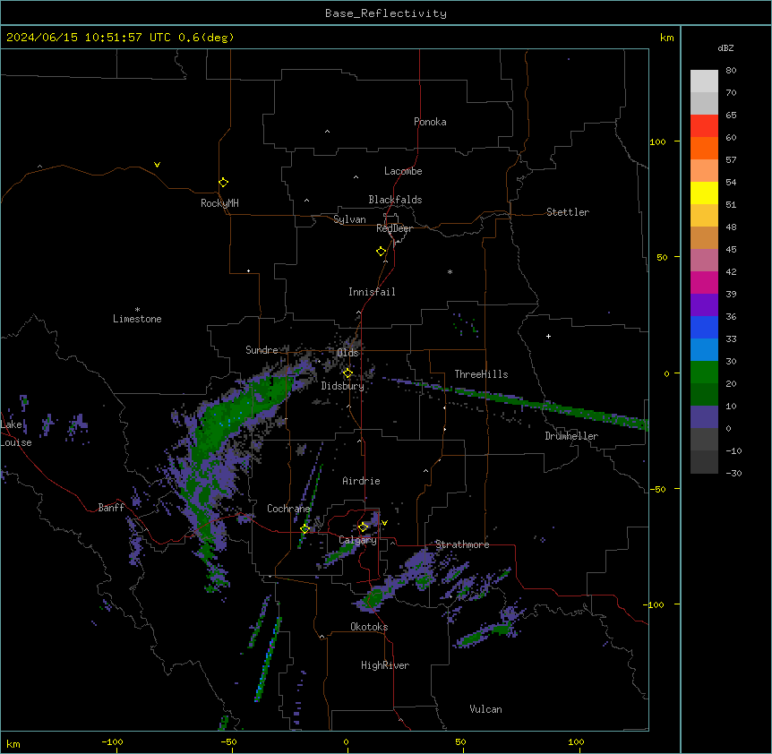Click the white plus marker north of Drumheller
The width and height of the screenshot is (772, 754).
pos(548,336)
